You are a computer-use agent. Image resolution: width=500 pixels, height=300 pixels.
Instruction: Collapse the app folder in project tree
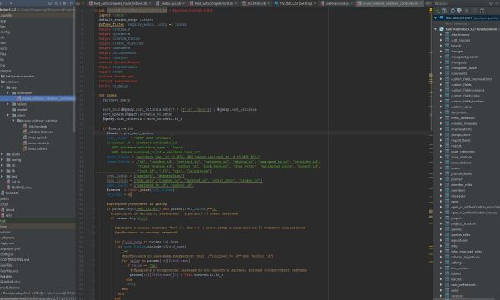(x=2, y=87)
